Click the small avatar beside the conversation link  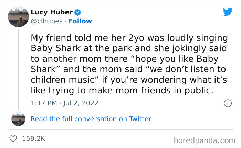[x=18, y=119]
